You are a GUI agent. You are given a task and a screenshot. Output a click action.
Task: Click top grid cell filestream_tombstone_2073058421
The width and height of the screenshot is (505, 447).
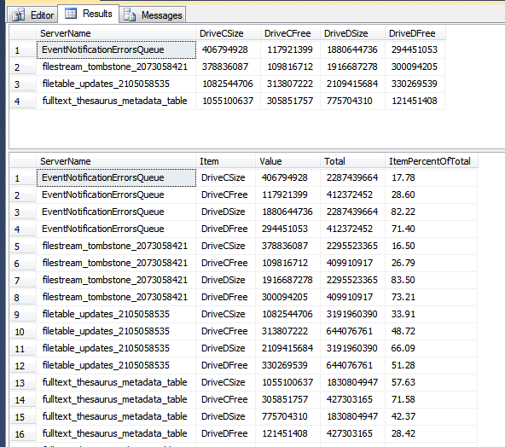[116, 67]
